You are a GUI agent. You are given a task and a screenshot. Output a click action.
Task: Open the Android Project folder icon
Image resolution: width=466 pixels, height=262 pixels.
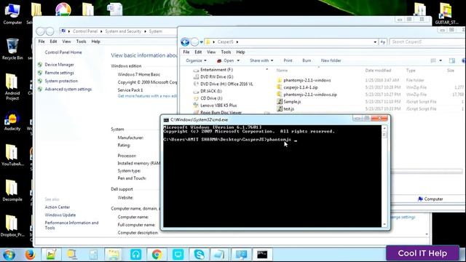tap(12, 87)
